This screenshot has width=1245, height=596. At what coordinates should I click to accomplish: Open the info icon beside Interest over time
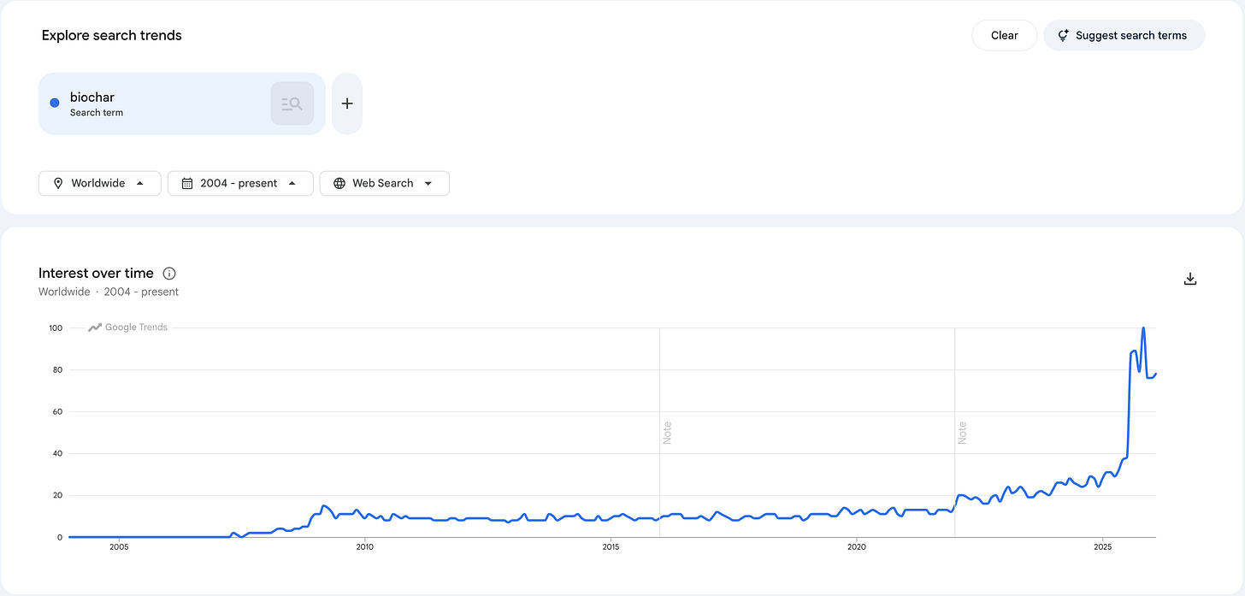[169, 274]
